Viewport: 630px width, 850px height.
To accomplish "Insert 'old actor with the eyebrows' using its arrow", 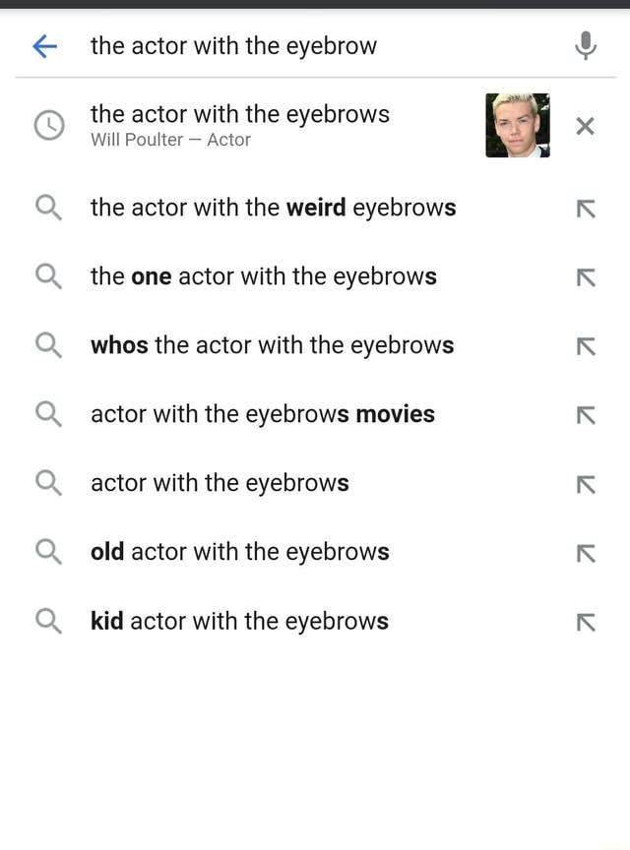I will (x=586, y=552).
